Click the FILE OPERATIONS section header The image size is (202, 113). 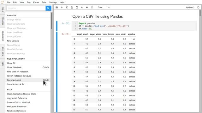[x=16, y=59]
